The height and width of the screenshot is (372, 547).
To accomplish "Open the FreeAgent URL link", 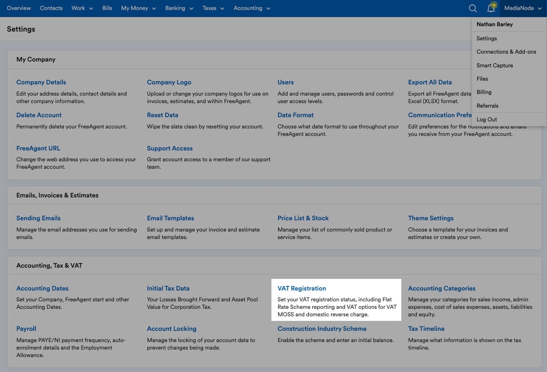I will [x=38, y=148].
